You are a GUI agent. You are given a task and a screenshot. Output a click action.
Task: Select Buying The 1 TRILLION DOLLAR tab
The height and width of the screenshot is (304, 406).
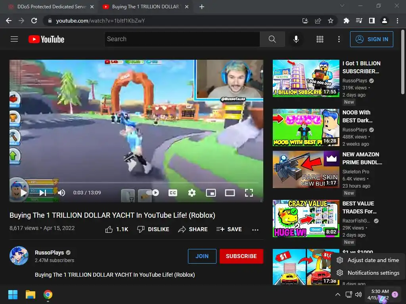click(x=145, y=7)
